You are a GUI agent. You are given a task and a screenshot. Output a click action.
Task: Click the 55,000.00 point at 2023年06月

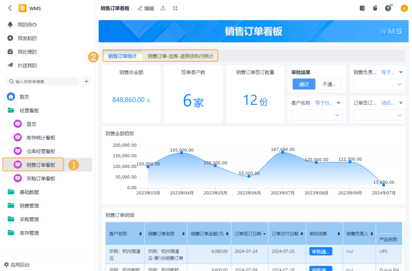tap(249, 176)
